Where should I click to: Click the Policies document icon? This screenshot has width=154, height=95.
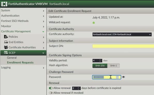pos(6,37)
